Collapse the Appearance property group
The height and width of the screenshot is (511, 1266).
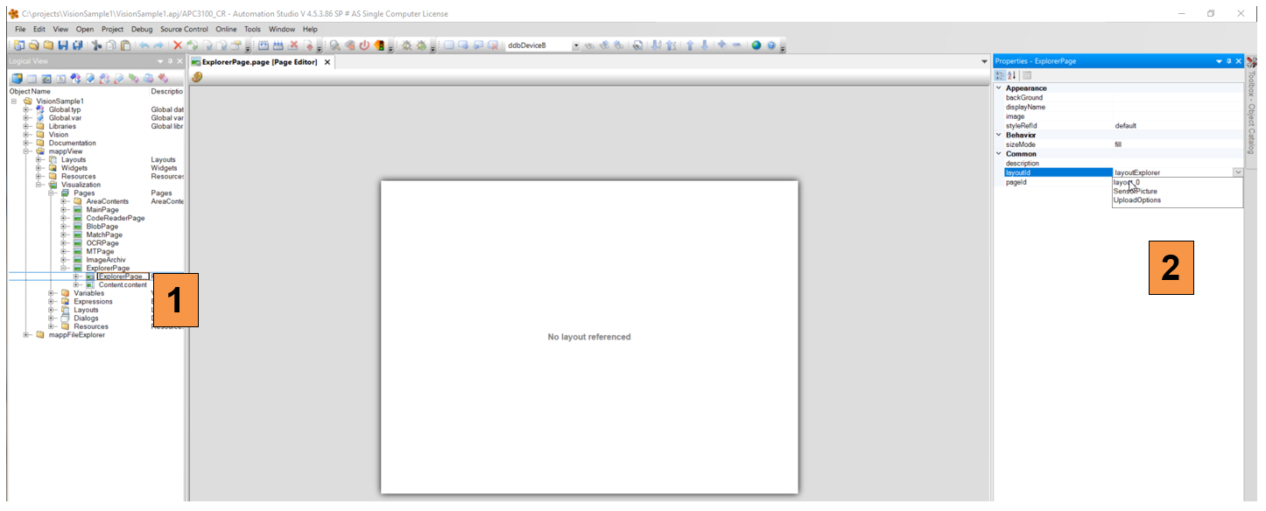click(x=1000, y=88)
